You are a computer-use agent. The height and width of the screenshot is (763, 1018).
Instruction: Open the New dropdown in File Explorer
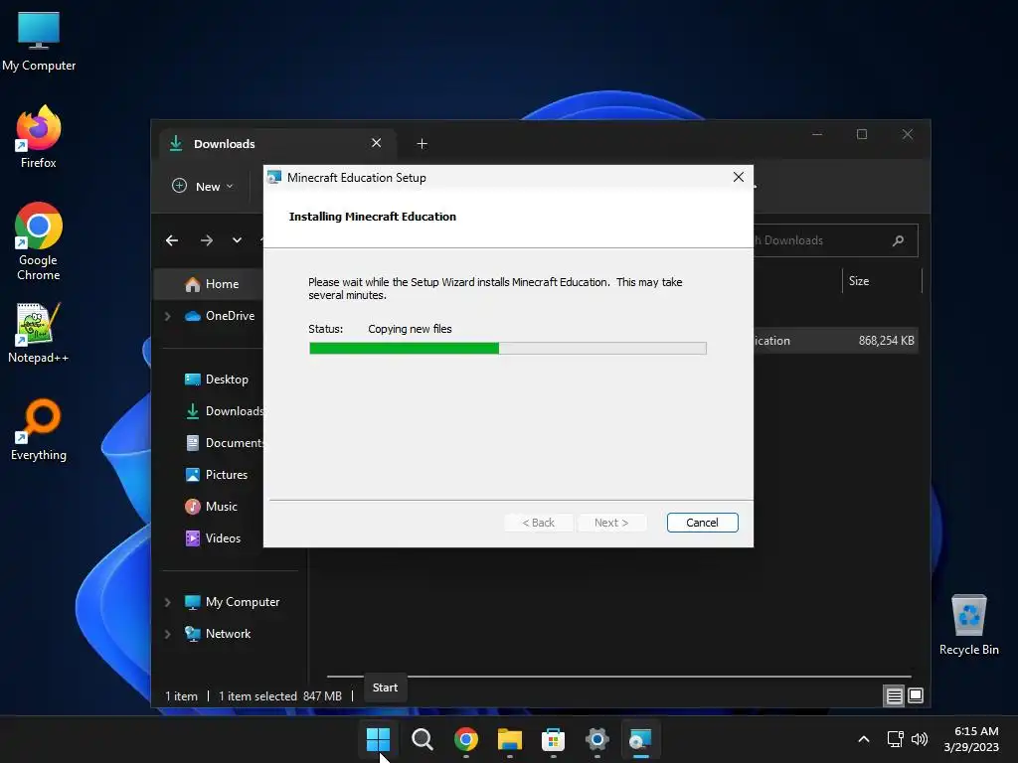point(203,186)
